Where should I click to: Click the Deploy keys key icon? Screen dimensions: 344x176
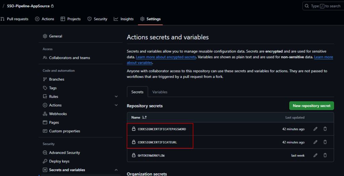click(x=45, y=161)
